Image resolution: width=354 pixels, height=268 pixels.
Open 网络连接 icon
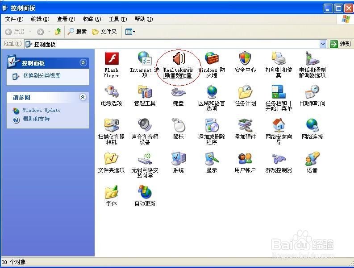312,125
